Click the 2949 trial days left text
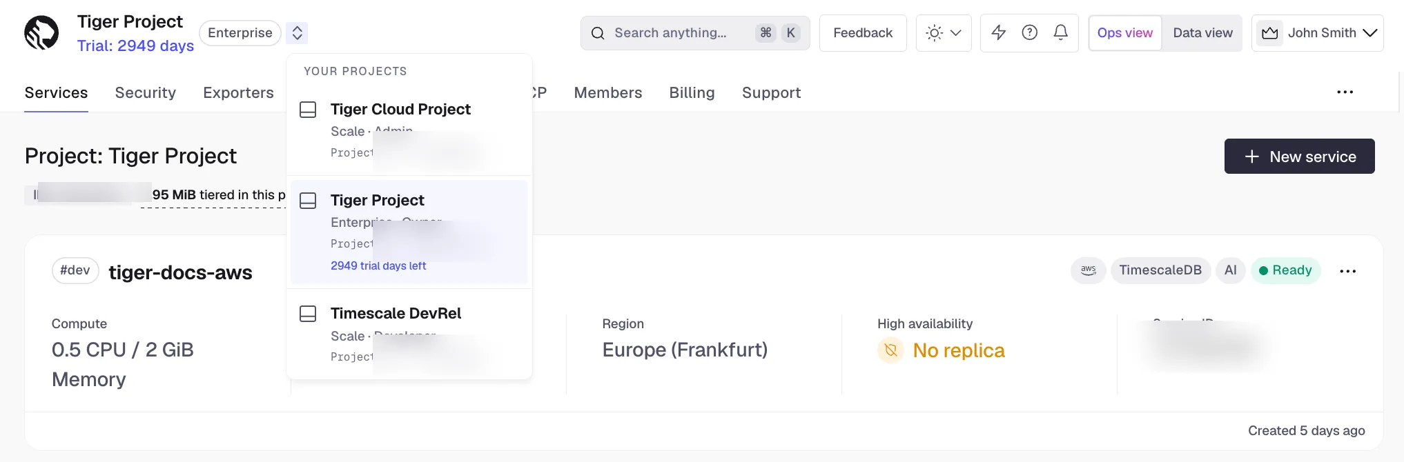The width and height of the screenshot is (1404, 462). click(378, 265)
